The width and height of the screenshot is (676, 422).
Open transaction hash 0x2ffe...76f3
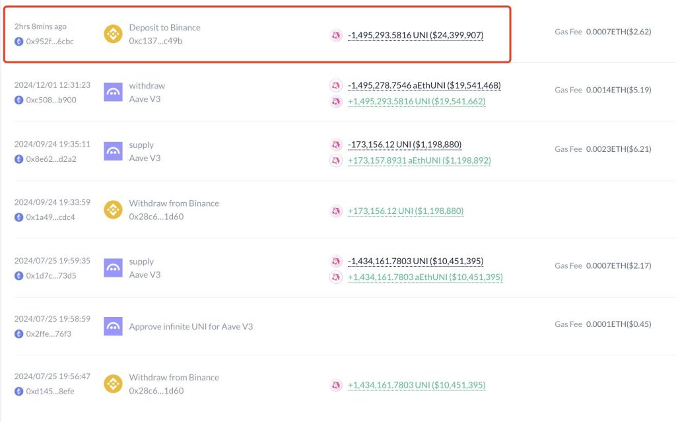48,334
